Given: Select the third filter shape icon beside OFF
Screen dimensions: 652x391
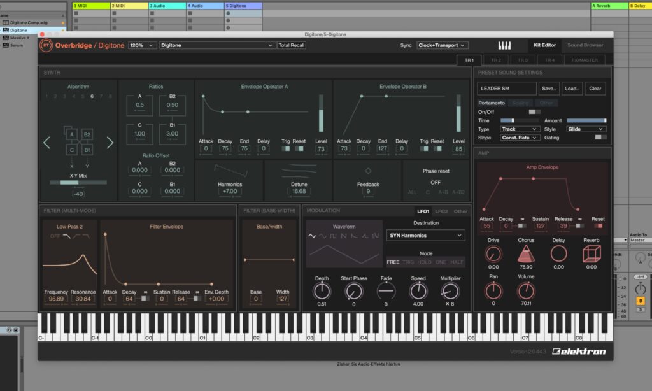Looking at the screenshot, I should [x=86, y=236].
